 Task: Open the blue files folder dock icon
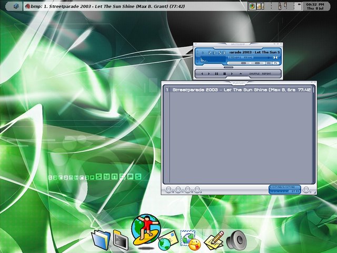click(x=101, y=240)
